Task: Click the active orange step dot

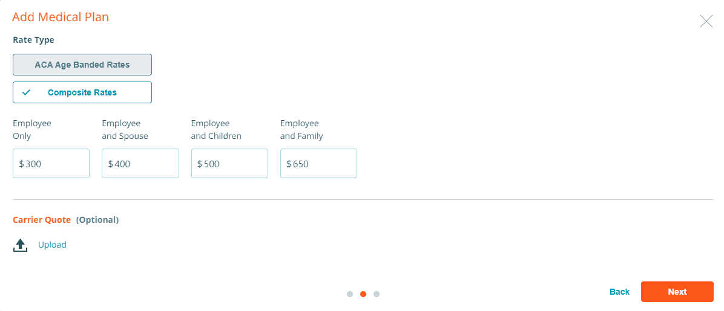Action: [363, 294]
